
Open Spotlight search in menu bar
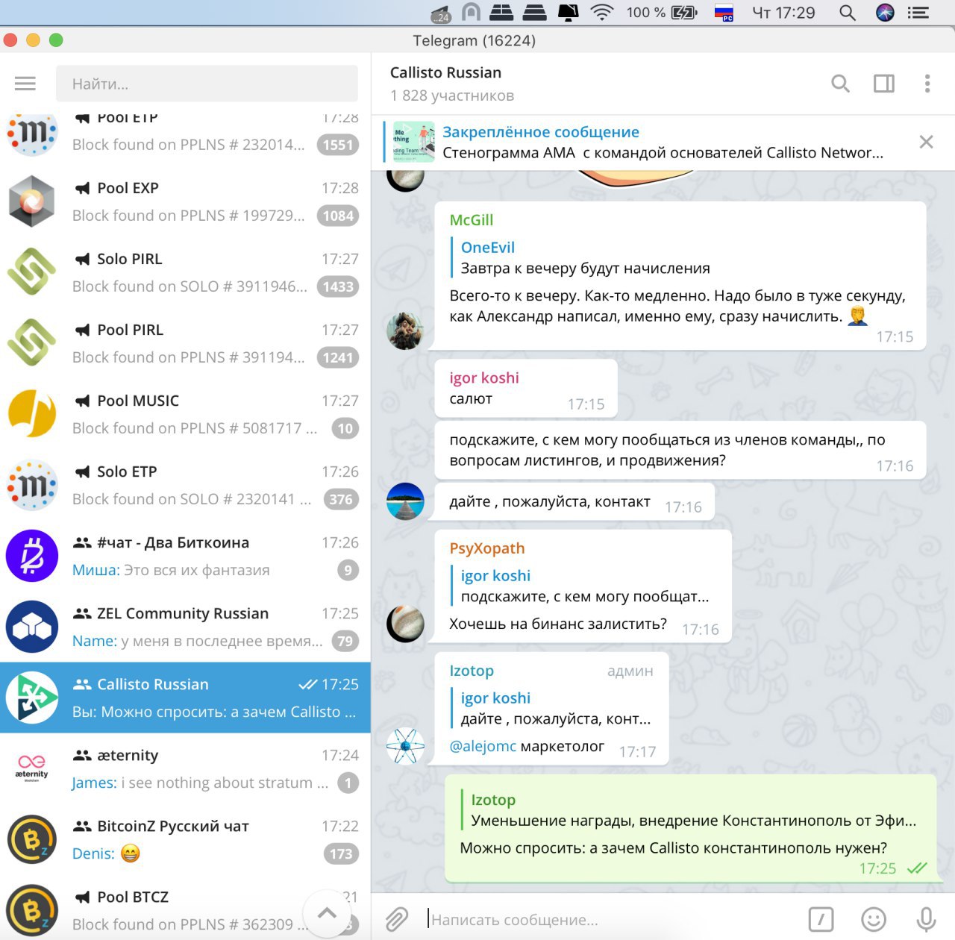pyautogui.click(x=848, y=12)
